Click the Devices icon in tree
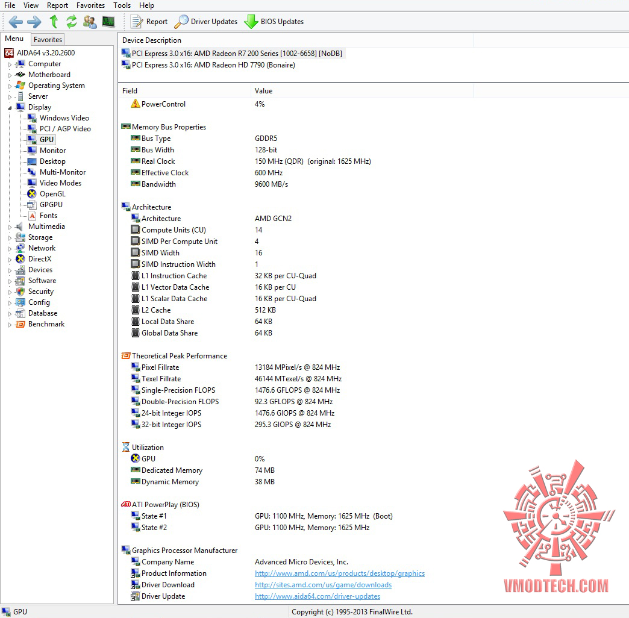Viewport: 629px width, 618px height. point(20,270)
